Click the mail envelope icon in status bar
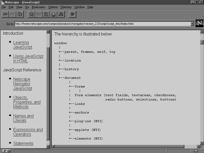Viewport: 204px width, 153px height. [196, 151]
